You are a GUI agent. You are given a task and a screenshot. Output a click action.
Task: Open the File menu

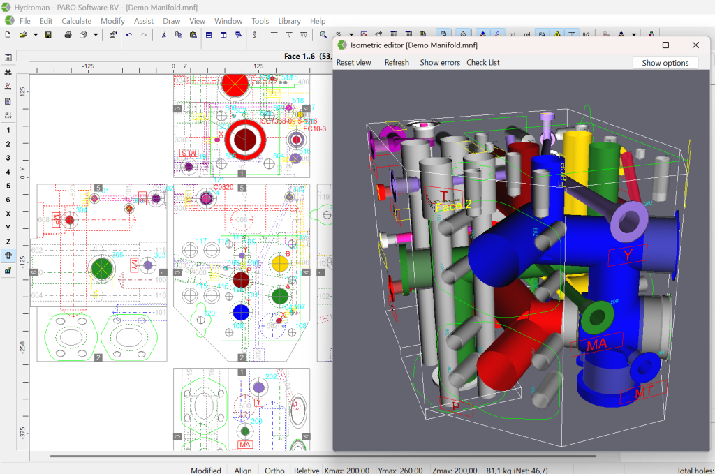coord(24,21)
